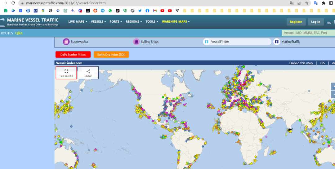Screen dimensions: 335x169
Task: Open the Gmail bookmark
Action: (x=155, y=11)
